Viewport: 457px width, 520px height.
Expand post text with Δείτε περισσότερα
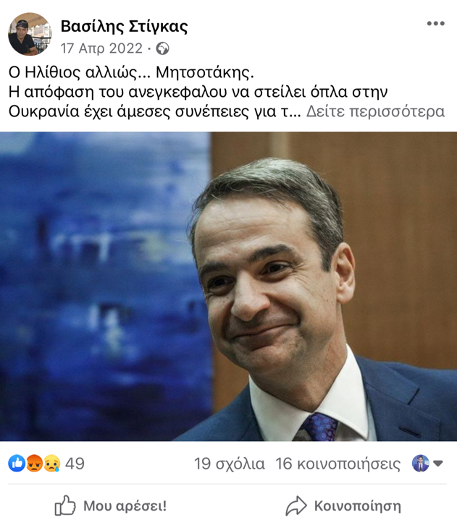point(375,112)
